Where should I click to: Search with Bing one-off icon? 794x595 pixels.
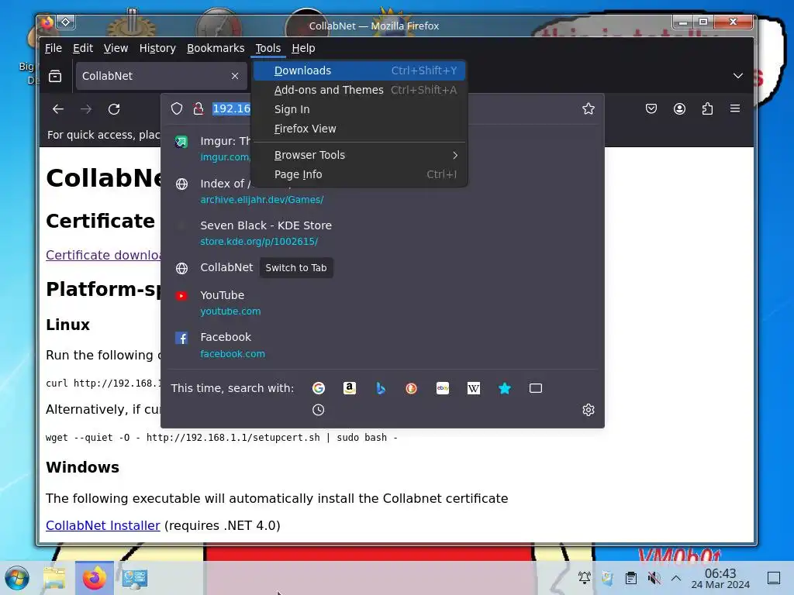(380, 388)
